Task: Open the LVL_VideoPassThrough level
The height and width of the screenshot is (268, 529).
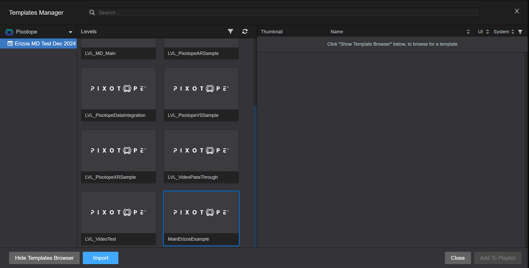Action: [201, 156]
